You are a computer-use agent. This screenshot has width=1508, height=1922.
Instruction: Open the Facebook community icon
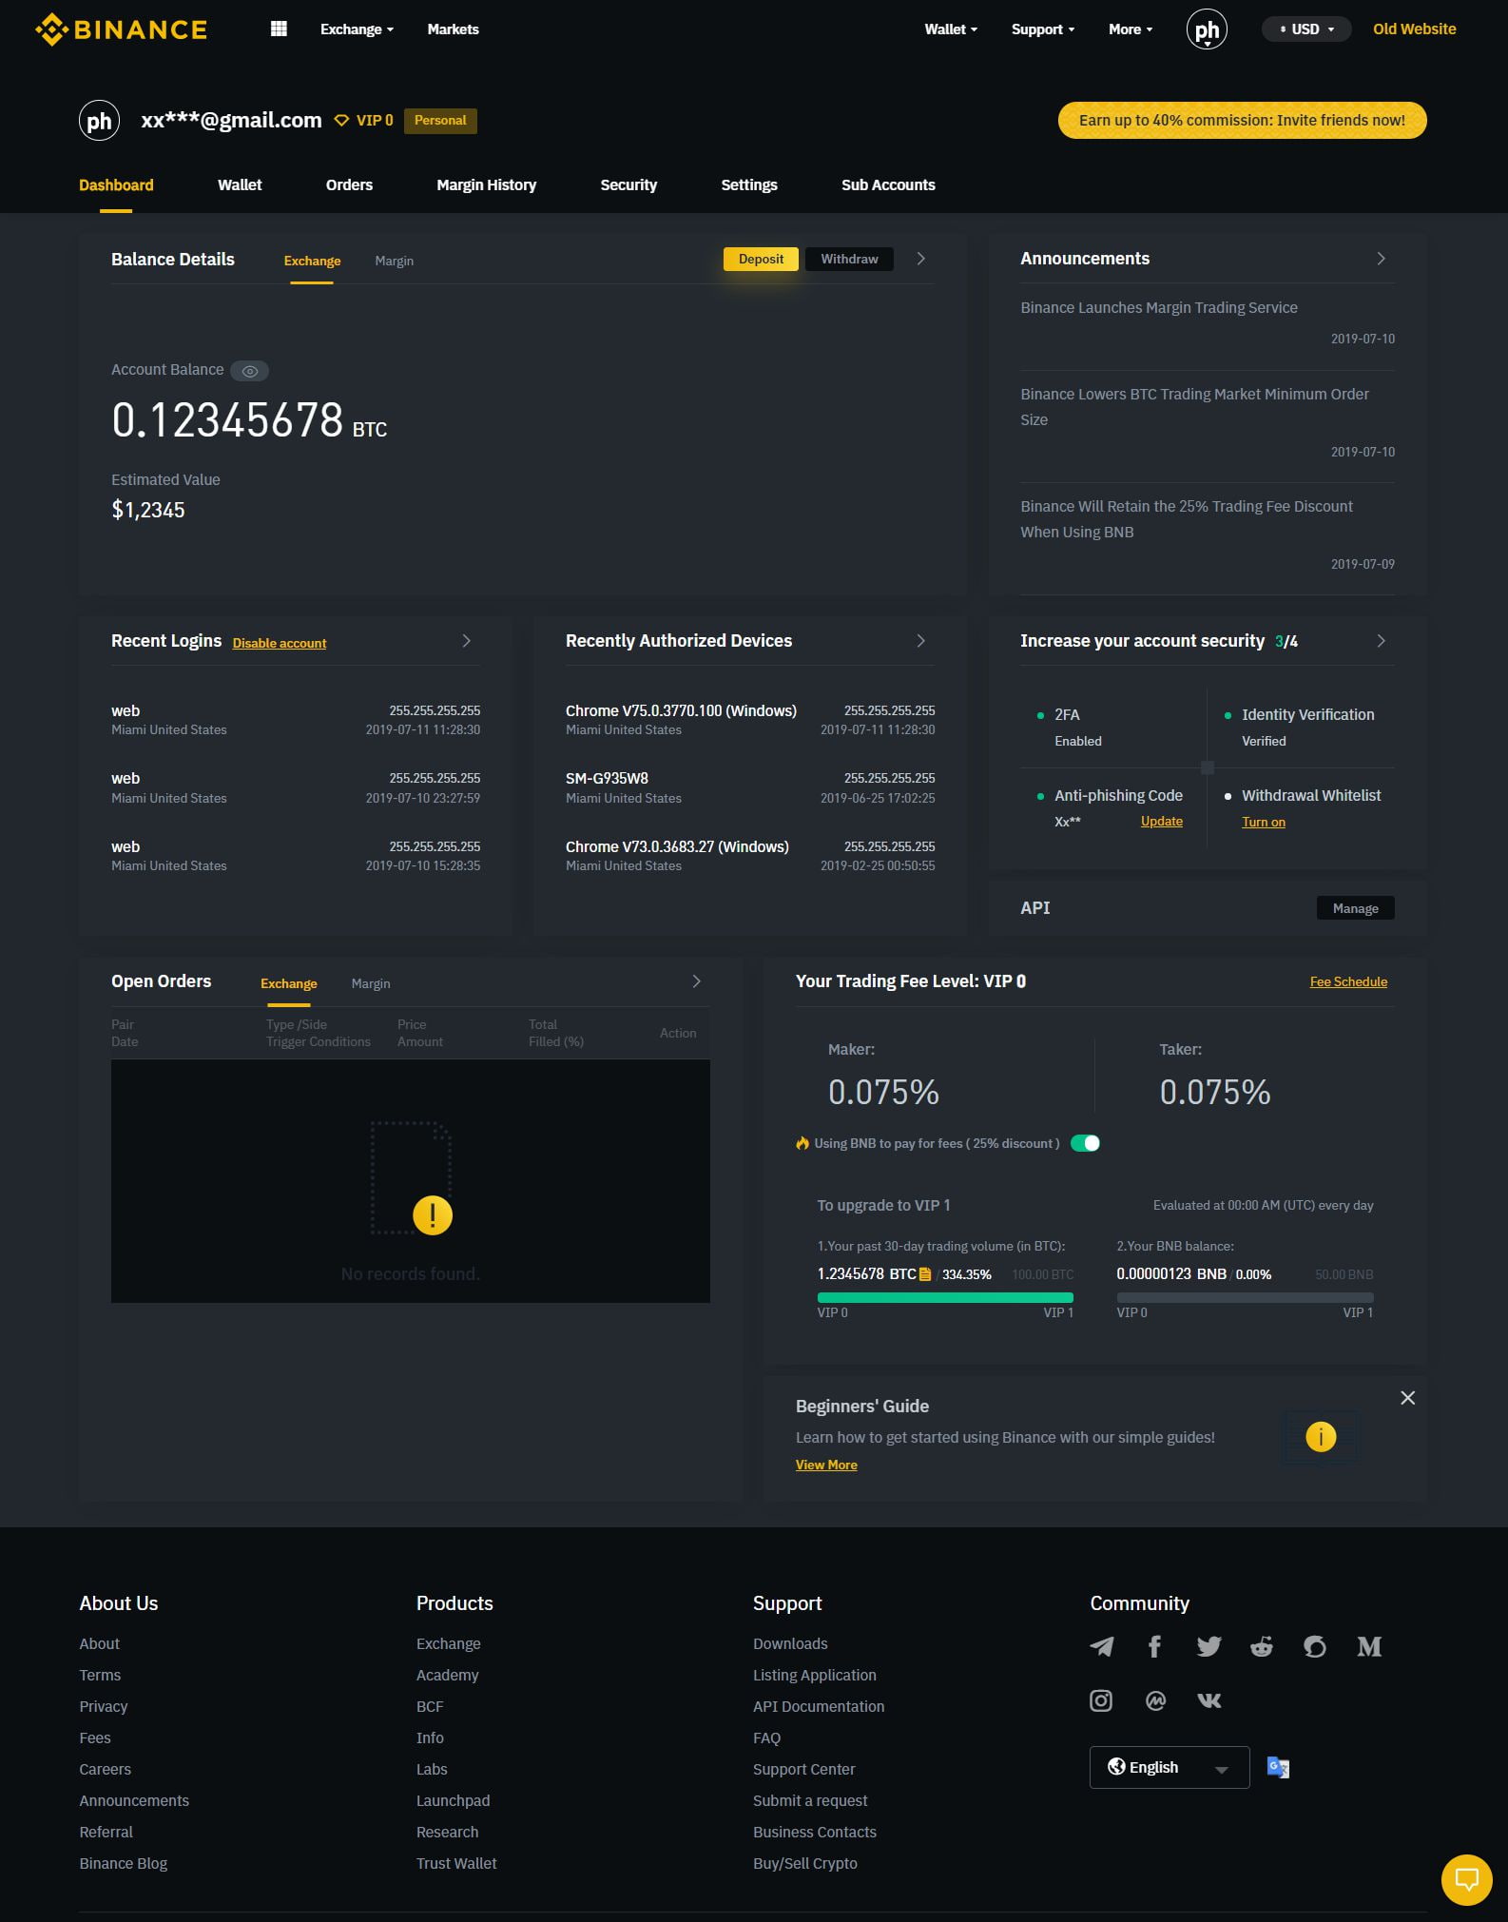tap(1154, 1646)
